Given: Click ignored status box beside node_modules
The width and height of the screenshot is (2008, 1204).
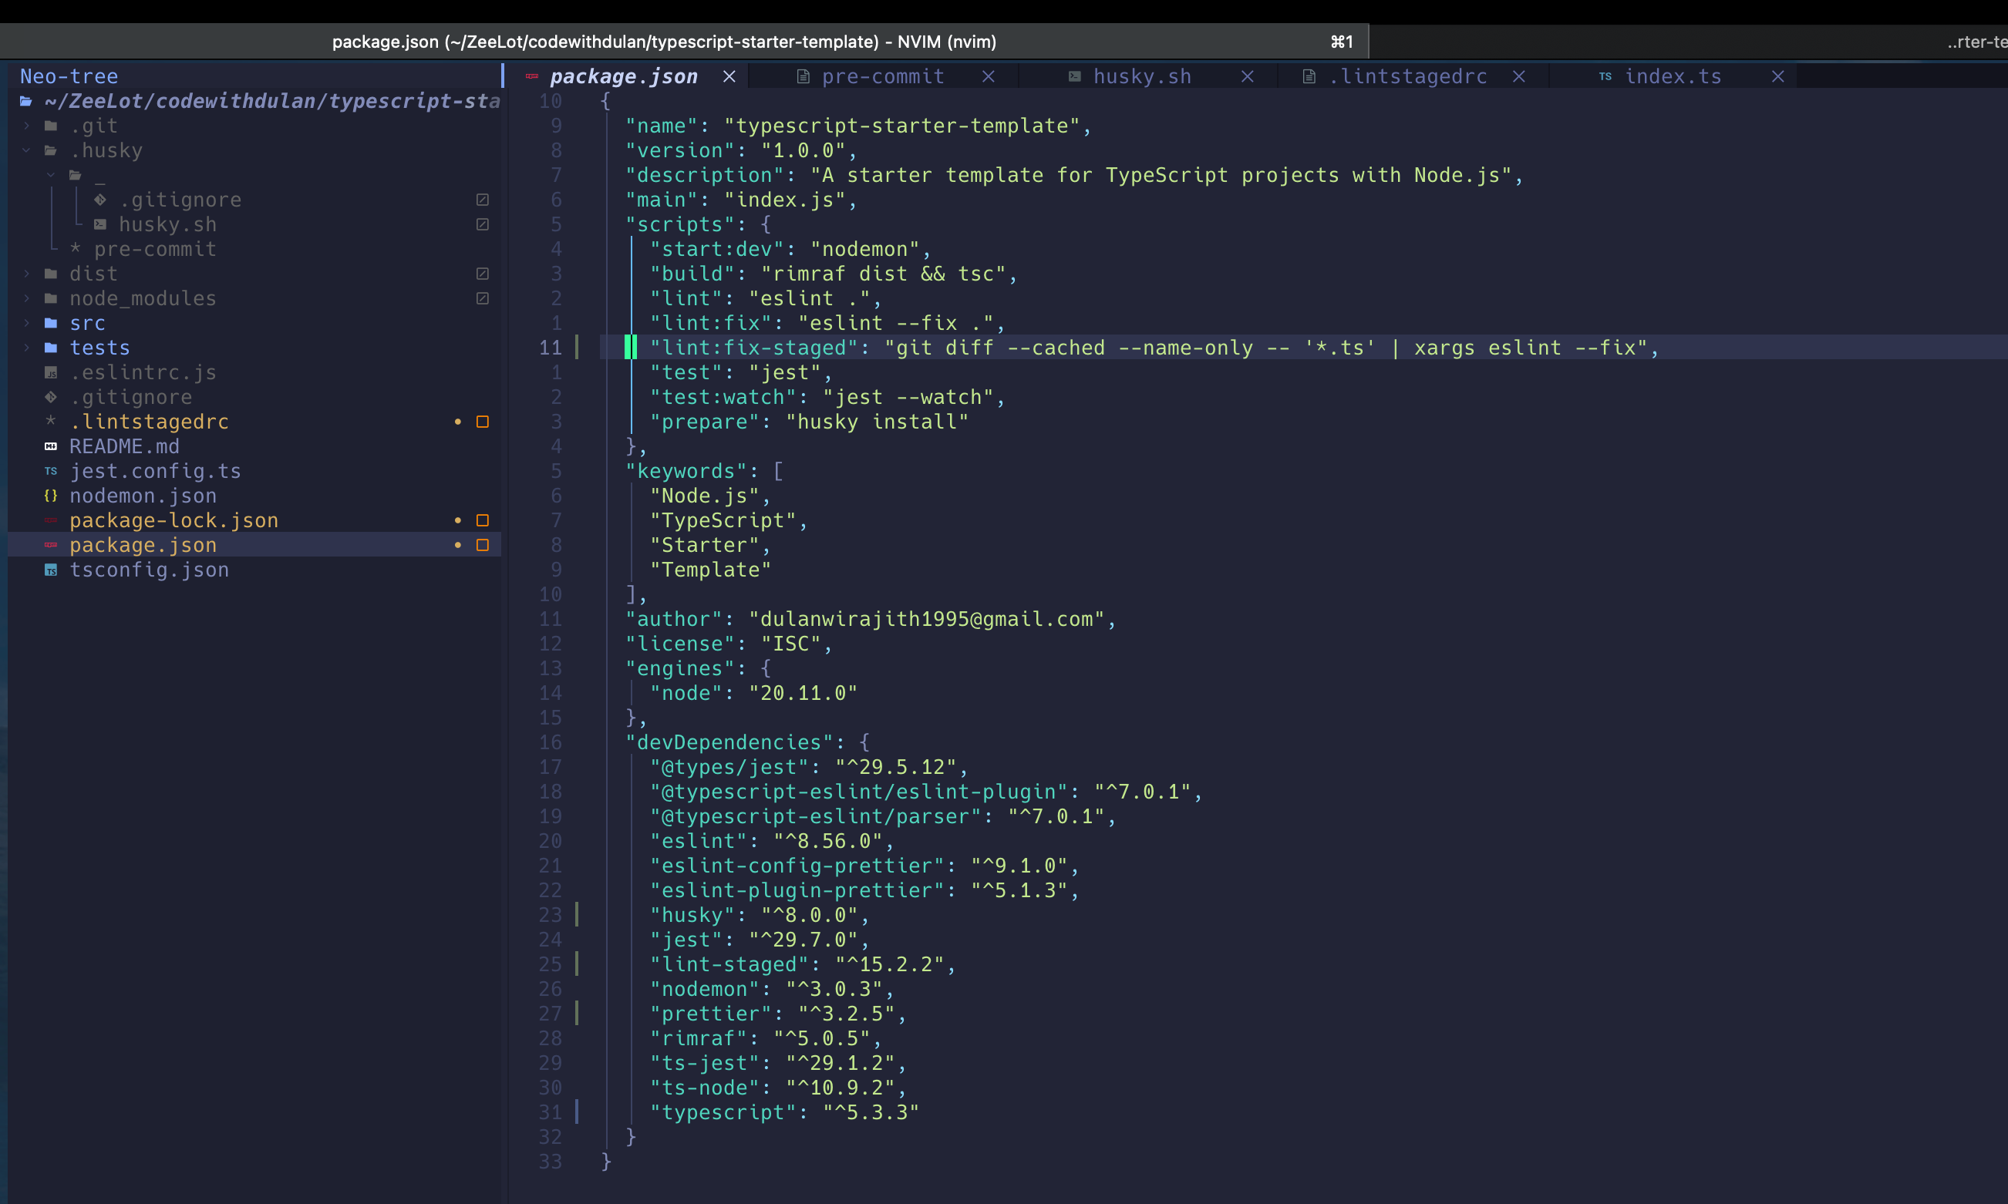Looking at the screenshot, I should (x=482, y=298).
